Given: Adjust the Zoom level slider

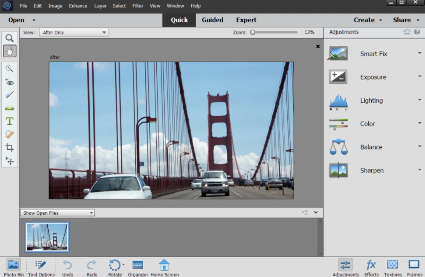Looking at the screenshot, I should (253, 32).
